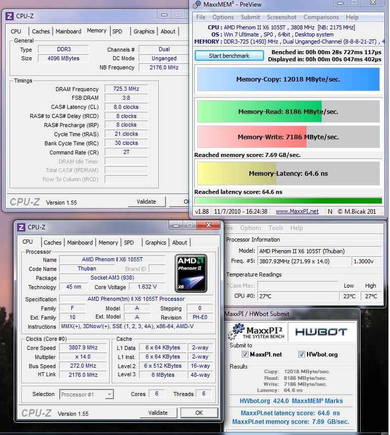Click the CPU #0 27°C temperature field
390x435 pixels.
click(x=298, y=296)
